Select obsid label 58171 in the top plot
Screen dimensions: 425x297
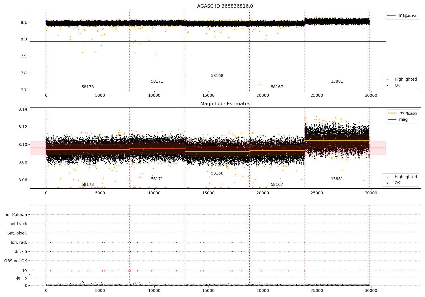coord(157,81)
